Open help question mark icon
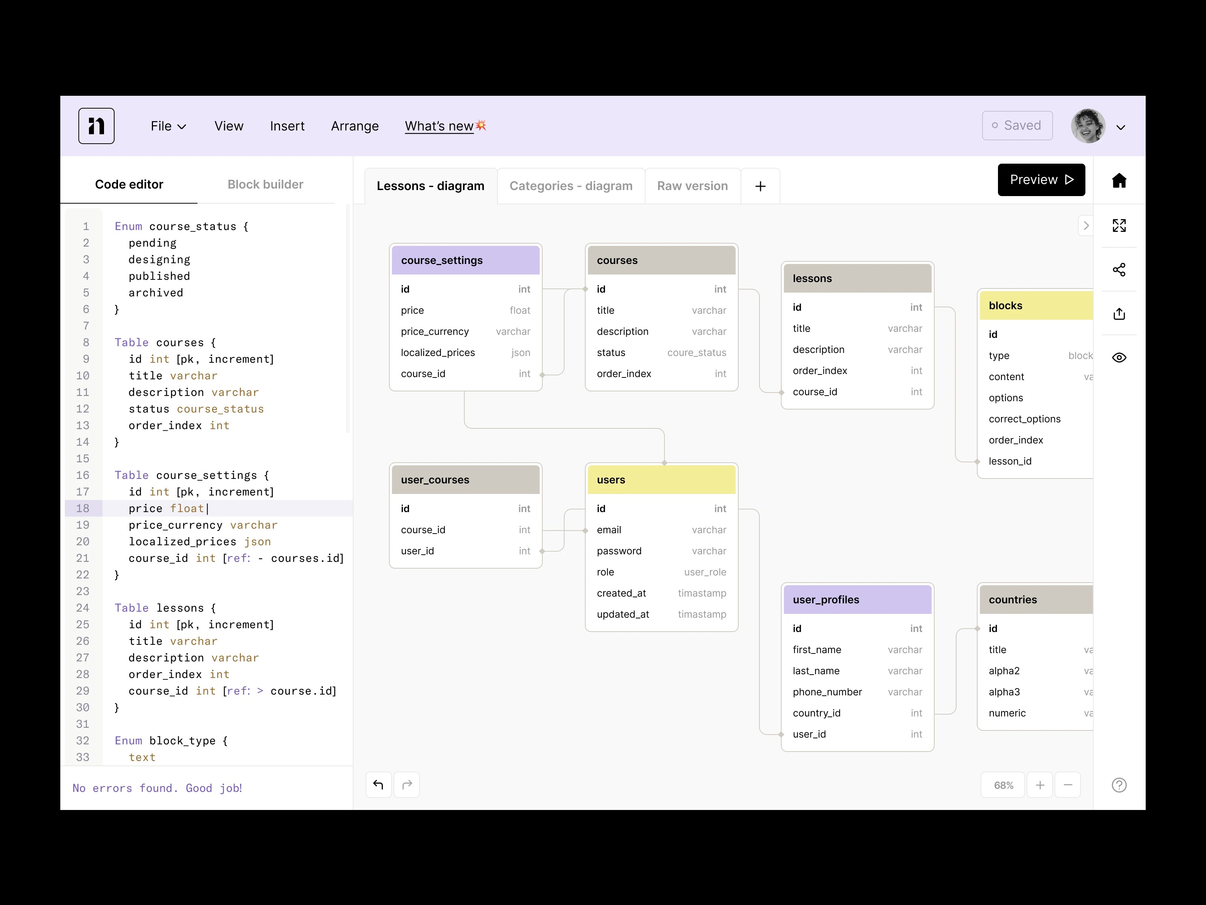 (x=1119, y=784)
